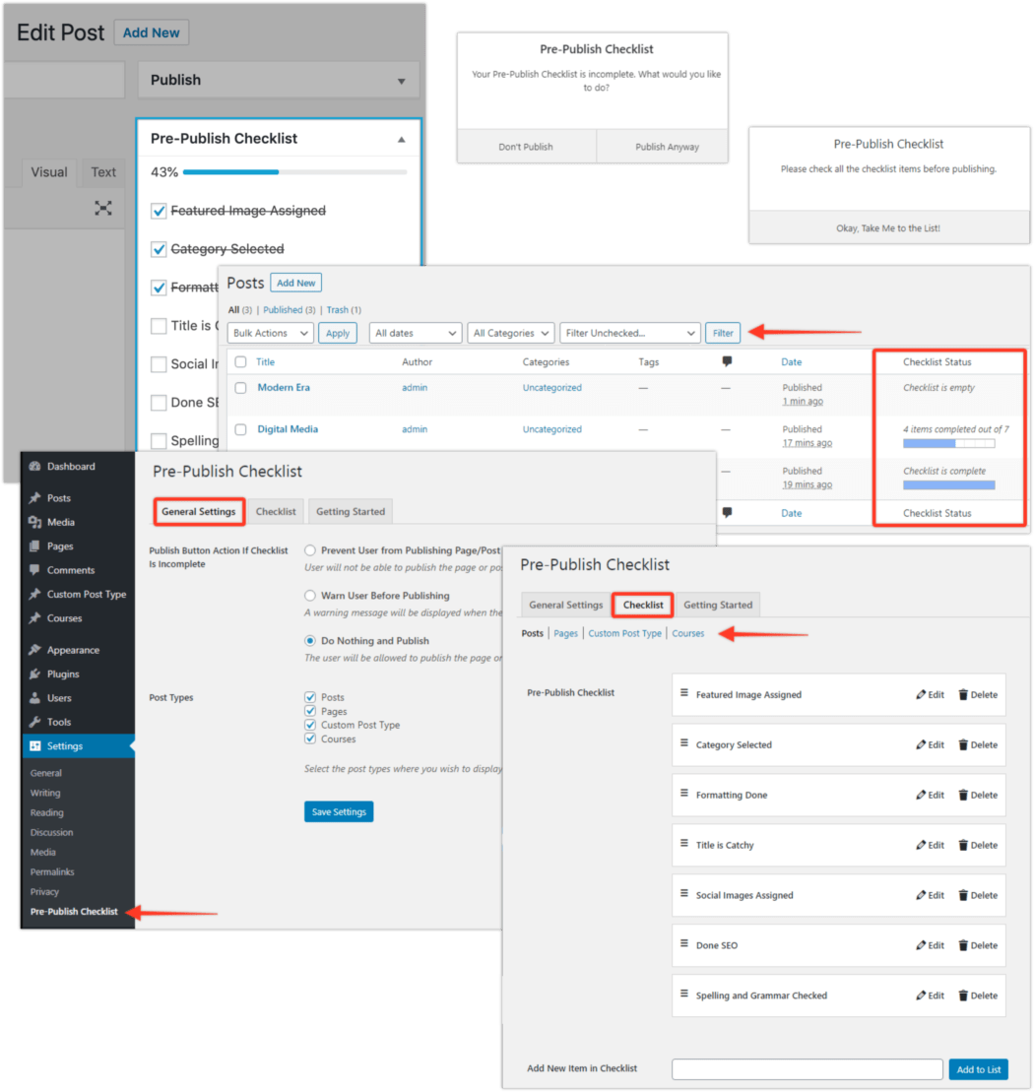1034x1092 pixels.
Task: Click the Dashboard icon in sidebar
Action: (x=34, y=467)
